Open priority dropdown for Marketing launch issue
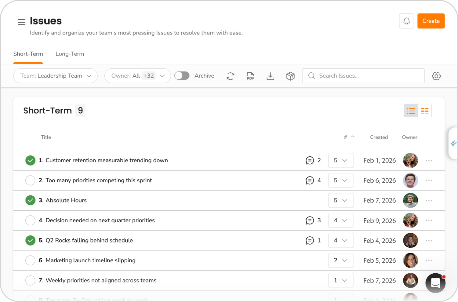 point(340,260)
